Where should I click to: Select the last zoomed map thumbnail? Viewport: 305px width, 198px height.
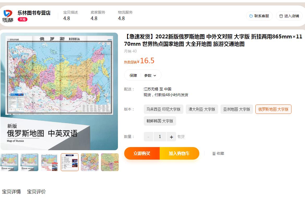pos(110,162)
